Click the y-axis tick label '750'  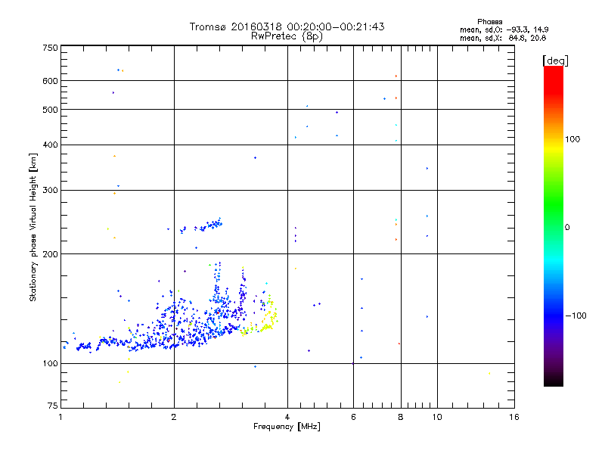pos(50,48)
